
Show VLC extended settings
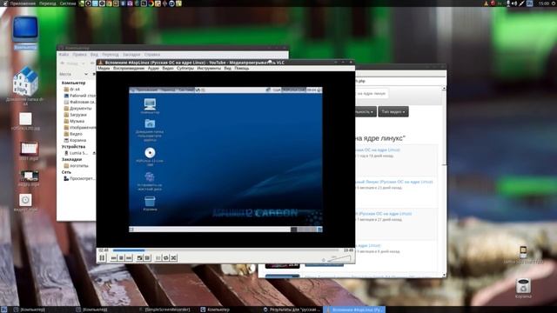click(147, 258)
